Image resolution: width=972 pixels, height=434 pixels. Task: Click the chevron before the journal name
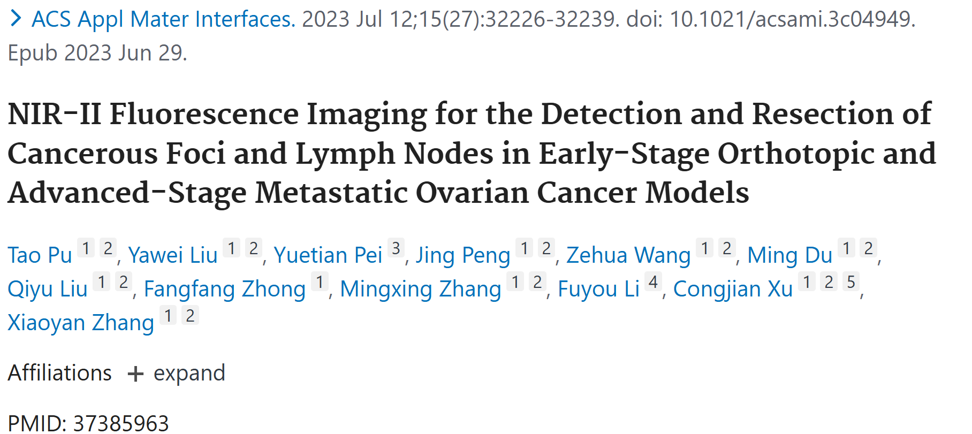16,19
